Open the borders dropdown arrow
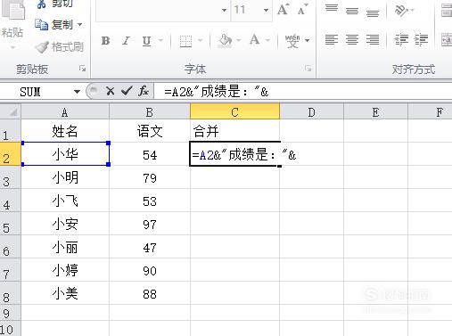Viewport: 452px width, 336px height. pyautogui.click(x=200, y=40)
